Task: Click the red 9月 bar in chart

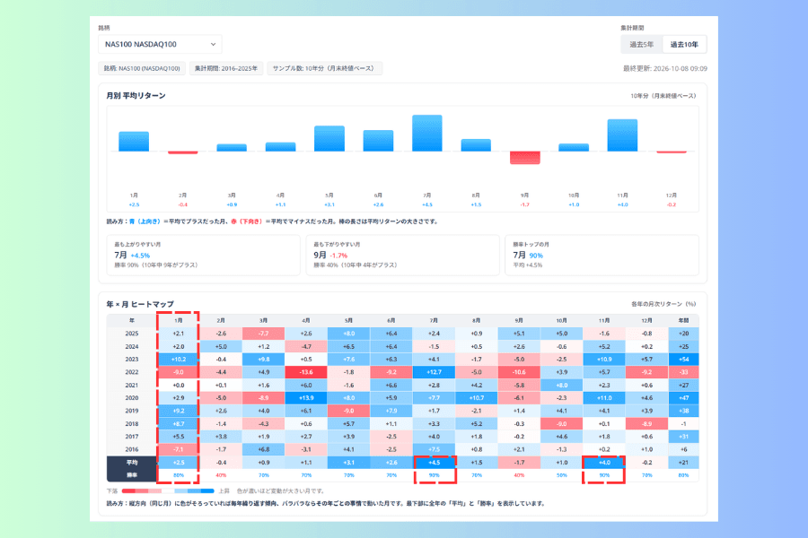Action: click(524, 158)
